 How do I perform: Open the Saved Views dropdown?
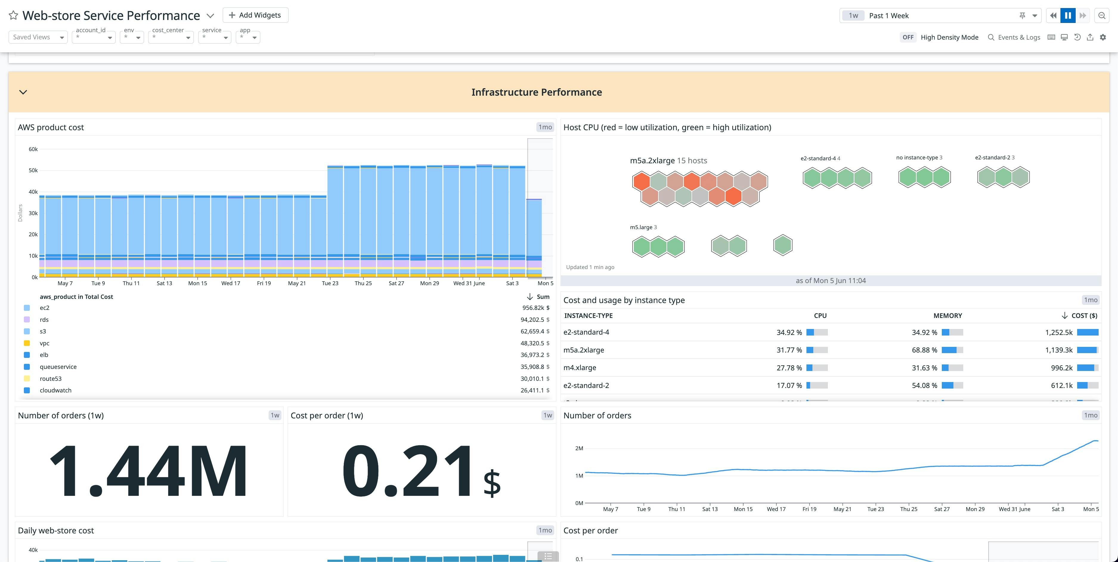(38, 37)
